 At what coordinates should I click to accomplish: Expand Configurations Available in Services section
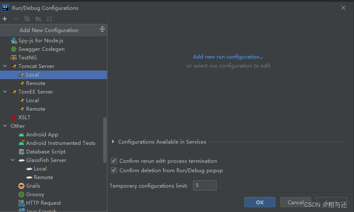click(x=113, y=141)
